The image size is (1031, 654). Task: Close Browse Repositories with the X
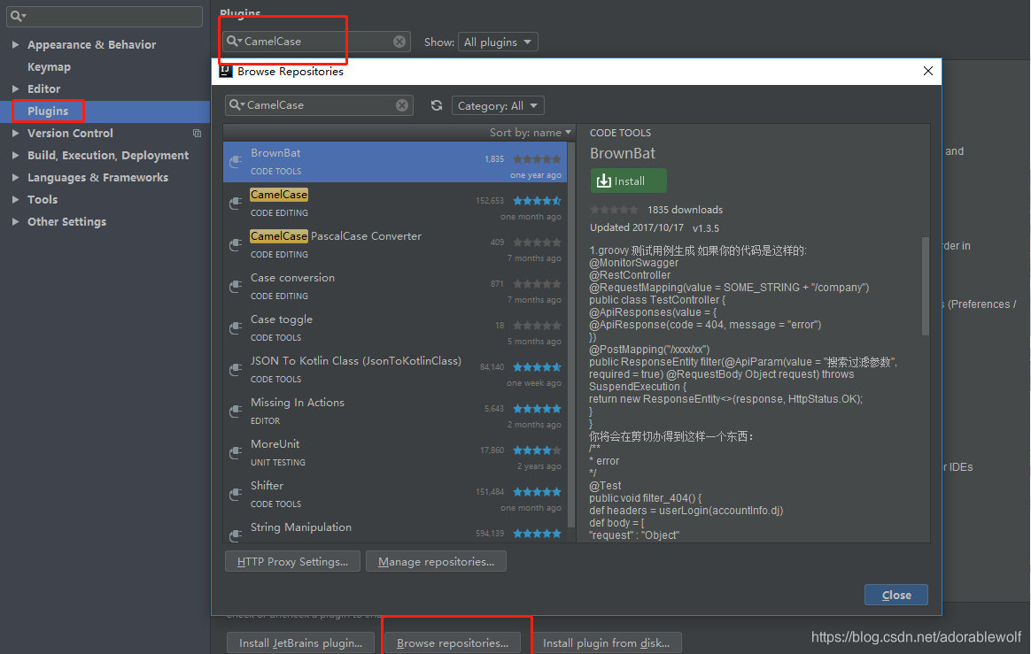927,71
